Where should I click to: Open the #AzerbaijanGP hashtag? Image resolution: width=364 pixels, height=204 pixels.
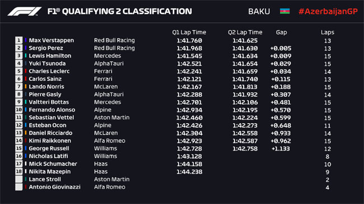[328, 11]
